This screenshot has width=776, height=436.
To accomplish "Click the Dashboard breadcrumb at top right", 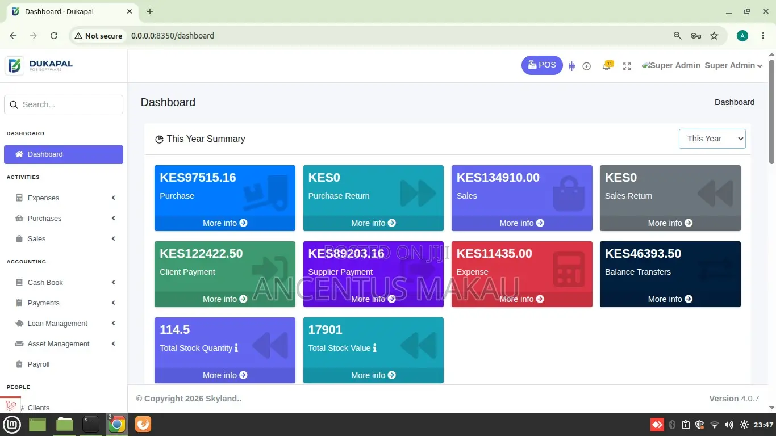I will [735, 102].
